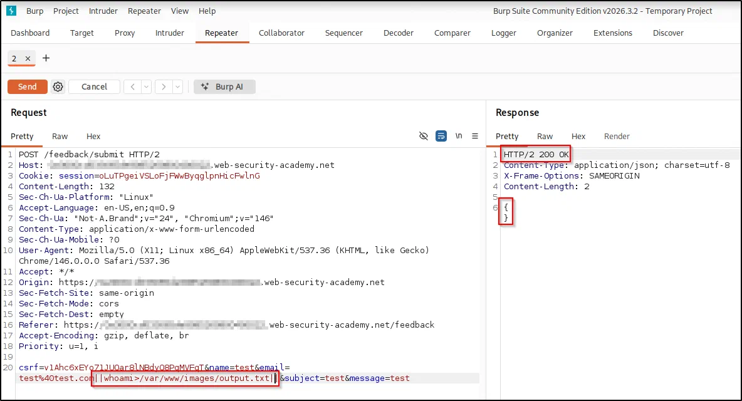Switch to Sequencer tab
Screen dimensions: 742x401
pos(344,33)
